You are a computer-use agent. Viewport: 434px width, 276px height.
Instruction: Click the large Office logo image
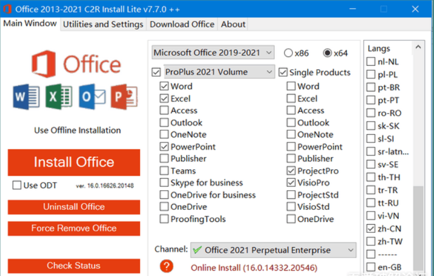[x=77, y=64]
